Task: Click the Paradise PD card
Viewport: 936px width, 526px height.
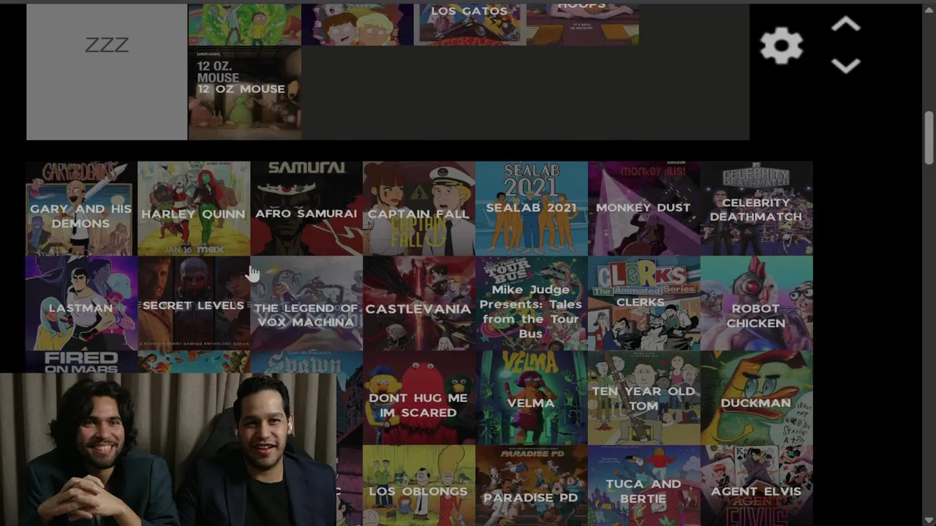Action: tap(532, 486)
